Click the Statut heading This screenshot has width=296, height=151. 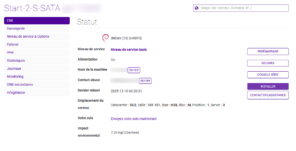[x=87, y=22]
